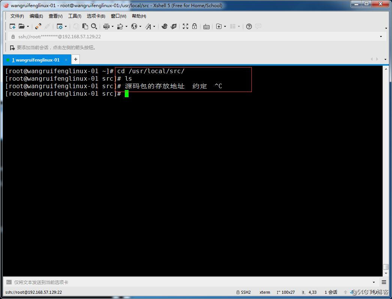Screen dimensions: 392x299
Task: Click the Open Session folder icon
Action: click(22, 26)
